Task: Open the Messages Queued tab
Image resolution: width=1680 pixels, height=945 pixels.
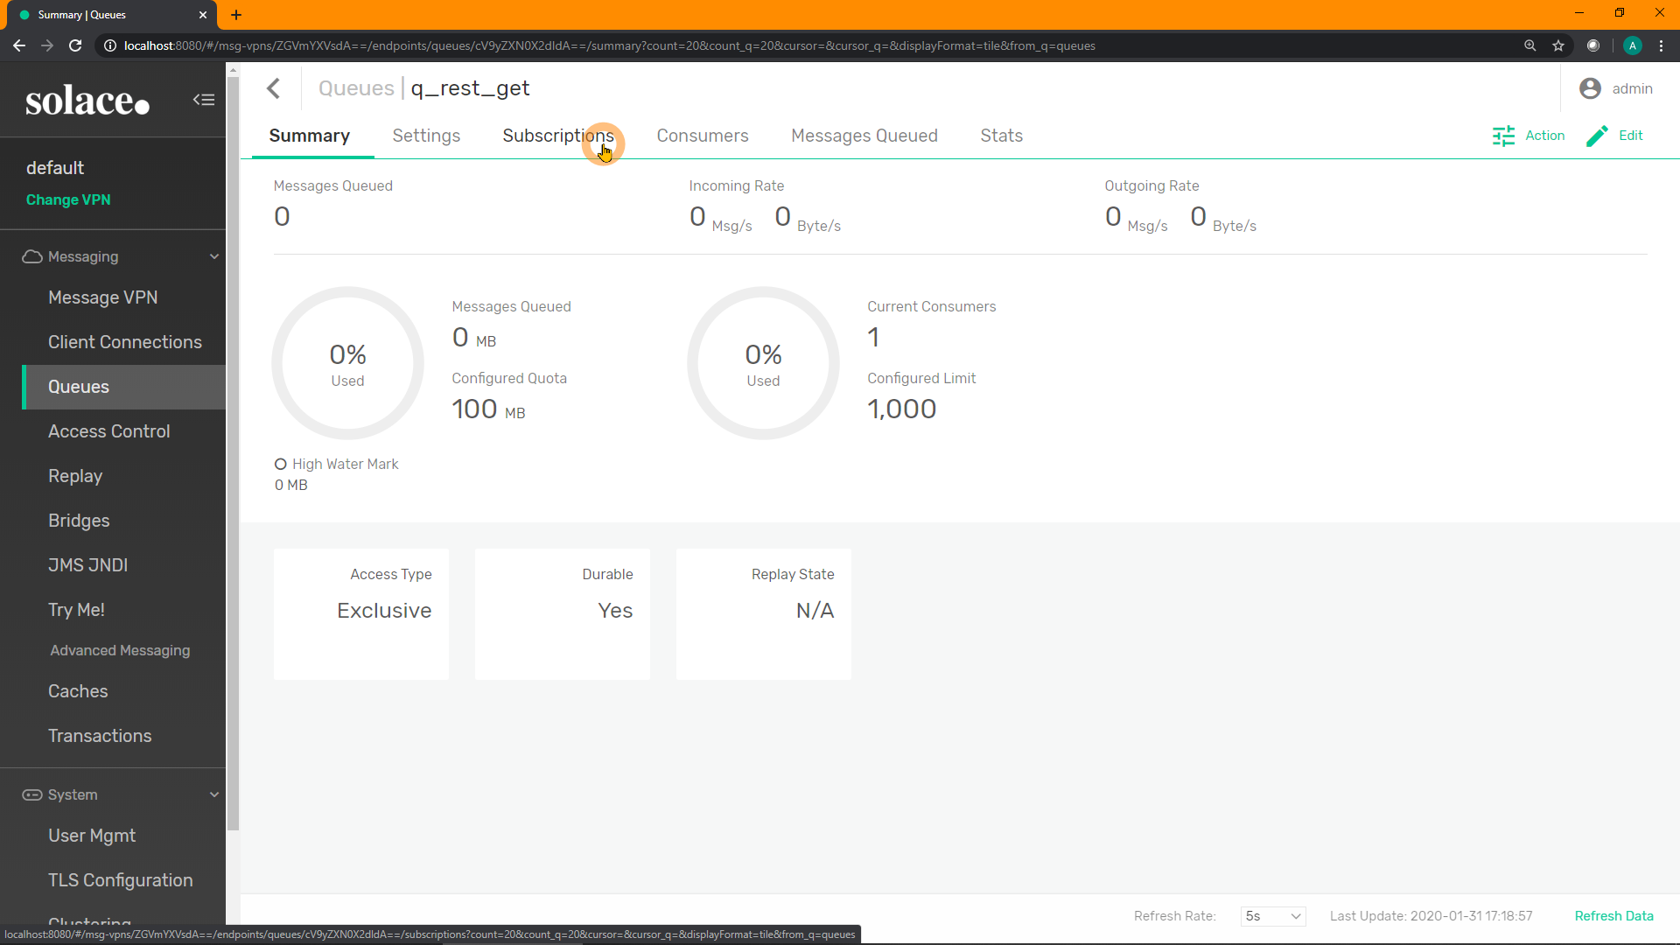Action: (x=864, y=136)
